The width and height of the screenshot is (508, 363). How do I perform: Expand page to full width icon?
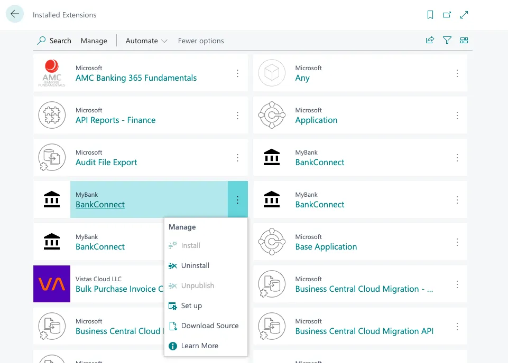464,15
